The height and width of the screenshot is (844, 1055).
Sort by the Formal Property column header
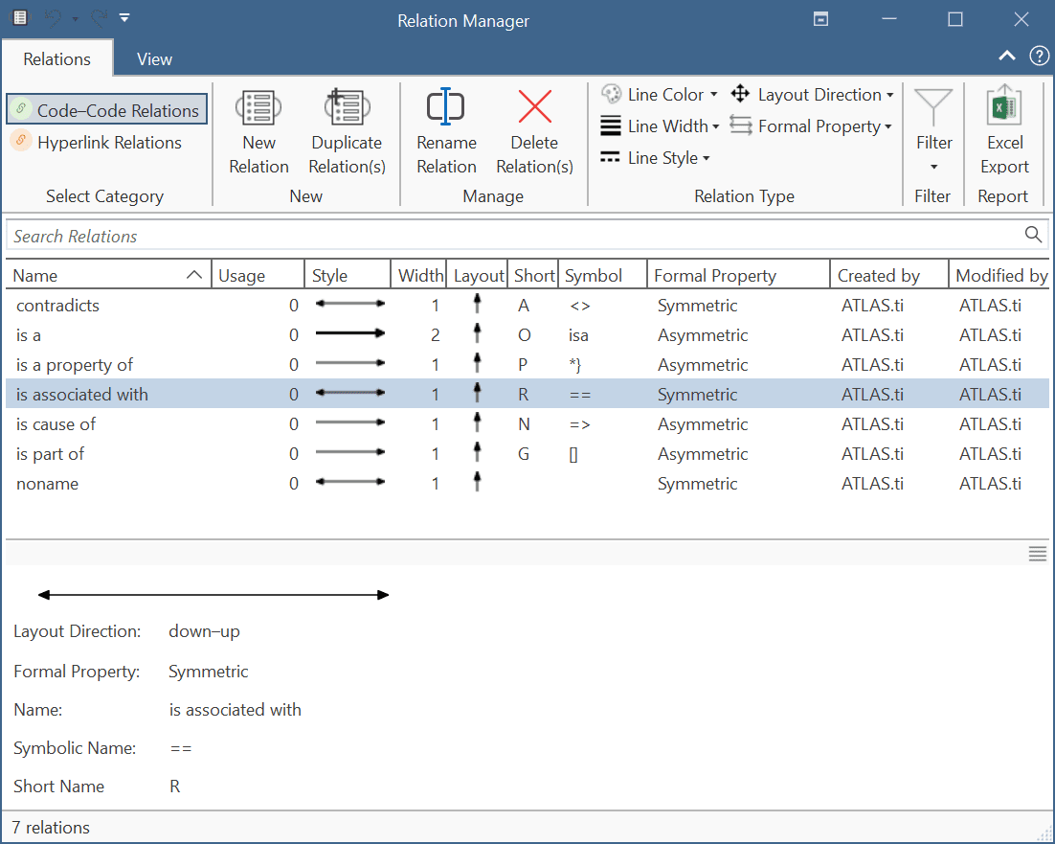(739, 275)
